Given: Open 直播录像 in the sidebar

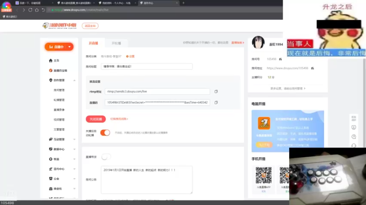Looking at the screenshot, I should point(59,110).
